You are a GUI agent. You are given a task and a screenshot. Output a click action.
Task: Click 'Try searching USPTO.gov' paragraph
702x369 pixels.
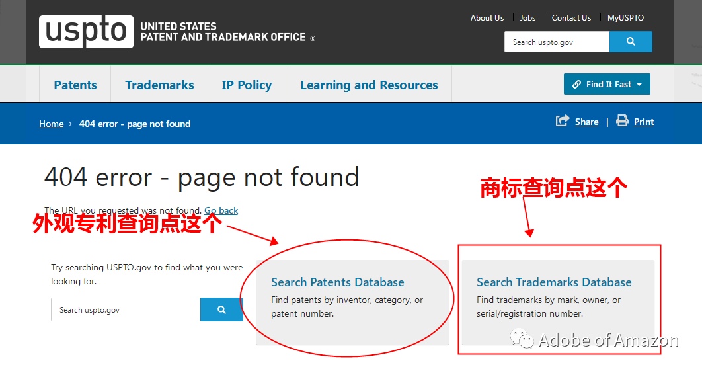click(147, 274)
